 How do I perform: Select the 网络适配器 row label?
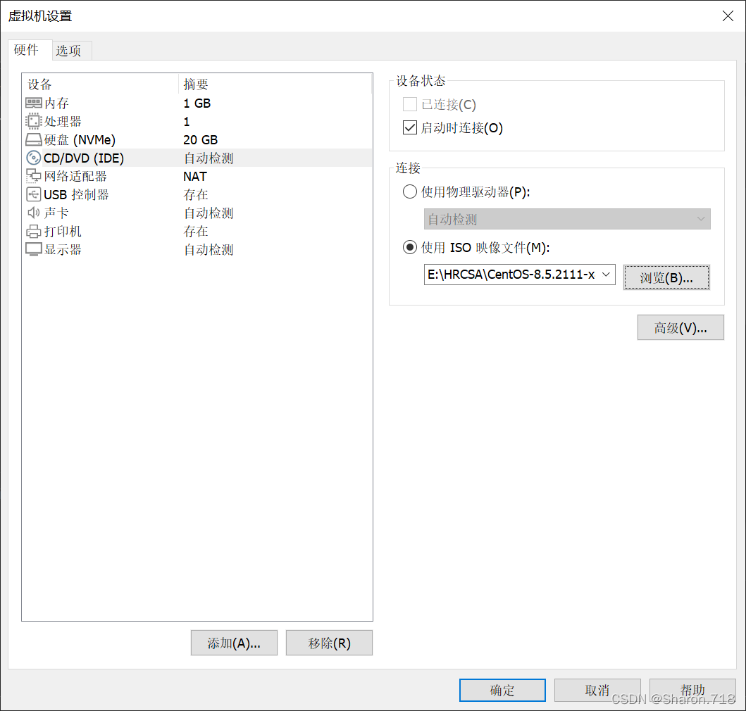[75, 176]
